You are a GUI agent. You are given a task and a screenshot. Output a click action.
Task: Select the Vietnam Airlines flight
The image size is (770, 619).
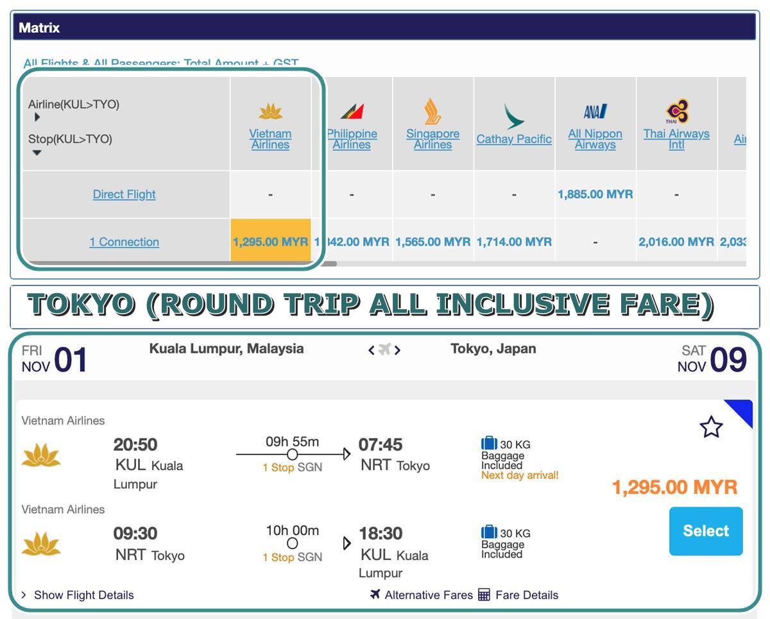point(706,531)
